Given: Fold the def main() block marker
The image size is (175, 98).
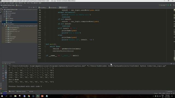Looking at the screenshot, I should (x=45, y=44).
